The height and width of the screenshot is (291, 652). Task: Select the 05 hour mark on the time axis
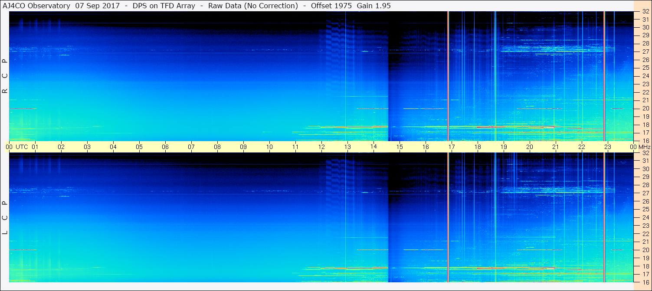point(139,147)
